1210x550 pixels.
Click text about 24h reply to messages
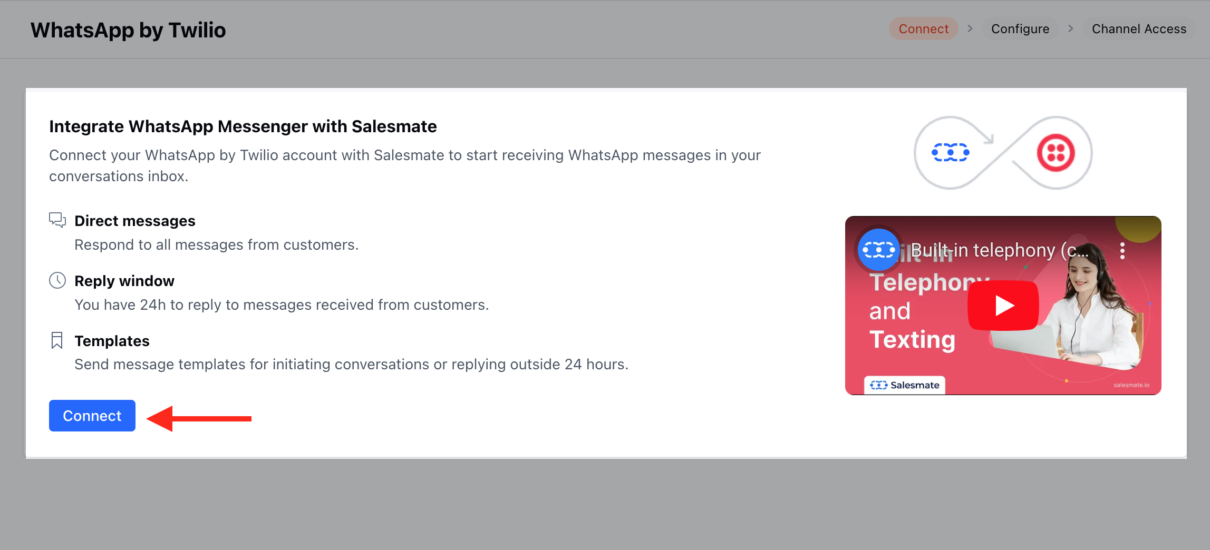(282, 305)
